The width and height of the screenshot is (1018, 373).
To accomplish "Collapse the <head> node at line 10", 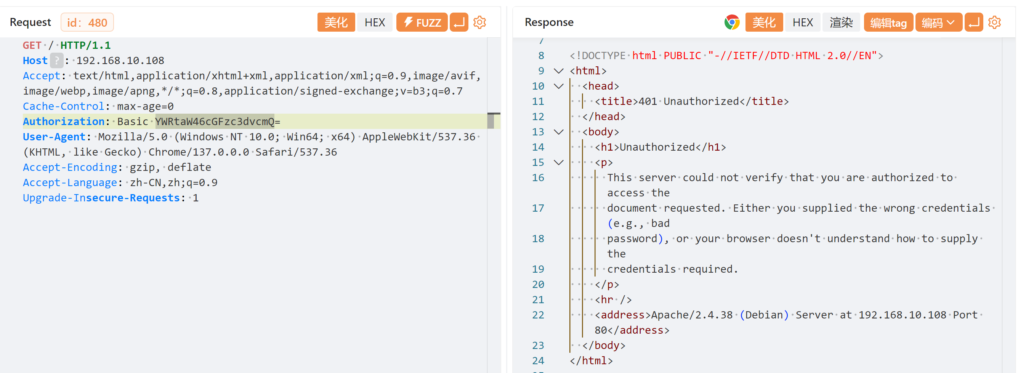I will [558, 86].
